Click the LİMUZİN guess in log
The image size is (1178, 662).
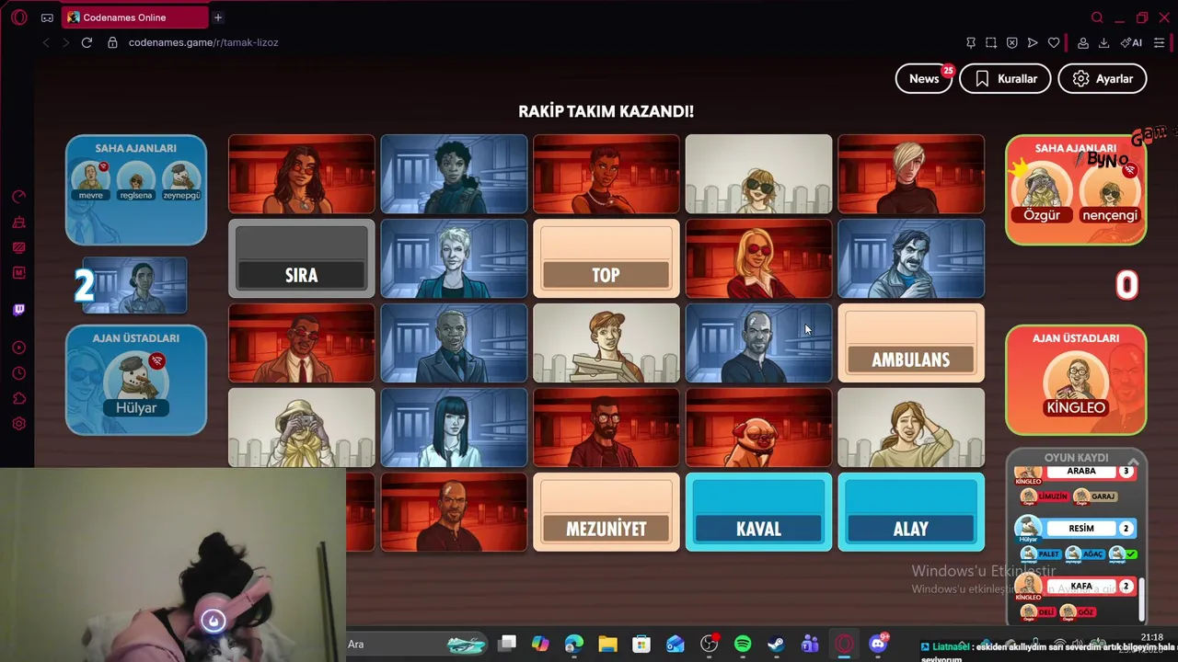coord(1045,496)
